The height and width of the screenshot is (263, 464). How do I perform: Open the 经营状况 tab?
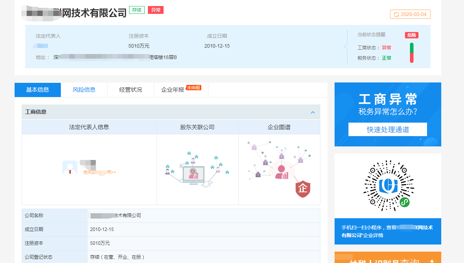click(130, 90)
